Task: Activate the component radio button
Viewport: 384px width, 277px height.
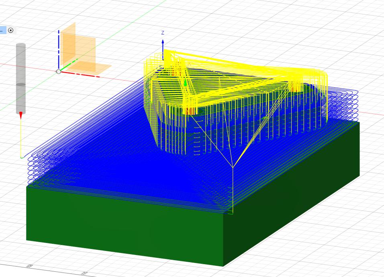Action: [x=10, y=30]
